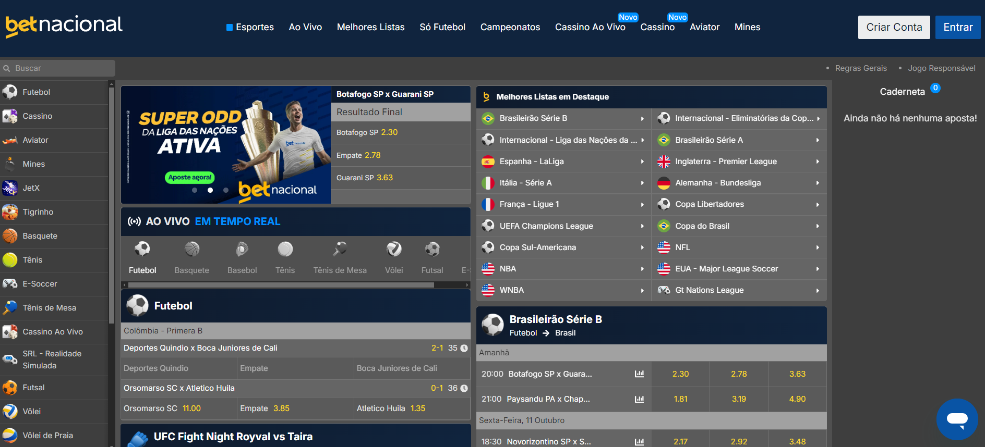The image size is (985, 447).
Task: Click the sidebar vertical scrollbar
Action: [111, 206]
